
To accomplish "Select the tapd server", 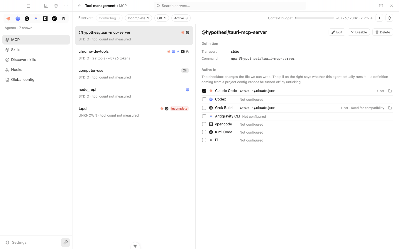I will (x=134, y=112).
